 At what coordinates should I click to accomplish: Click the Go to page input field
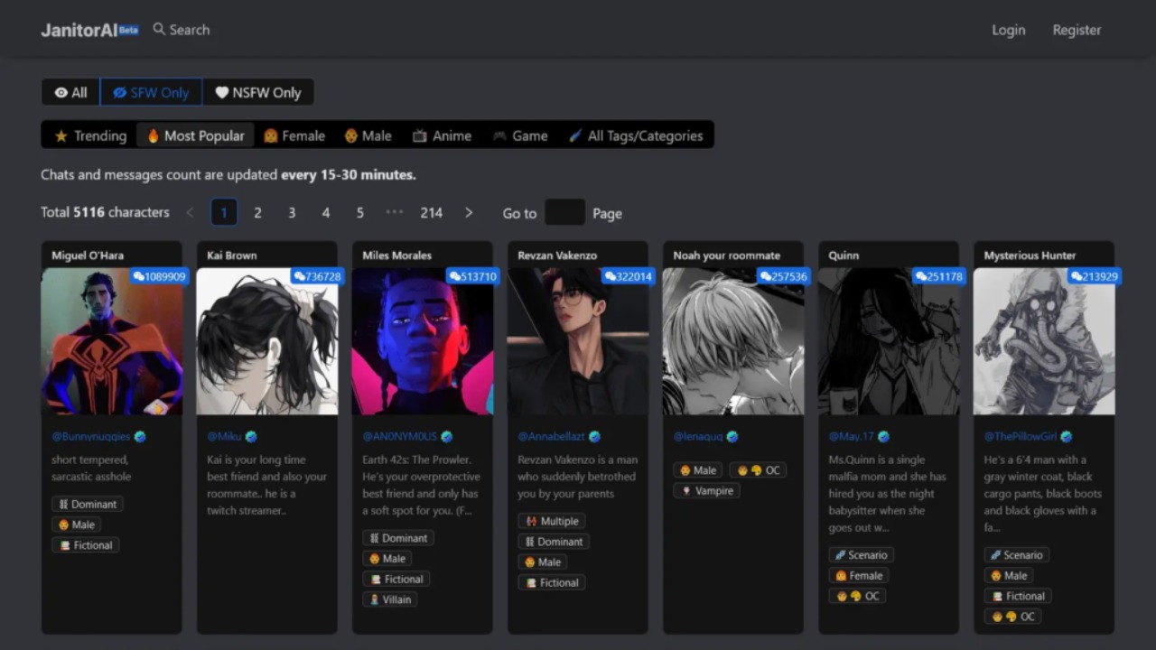tap(564, 213)
